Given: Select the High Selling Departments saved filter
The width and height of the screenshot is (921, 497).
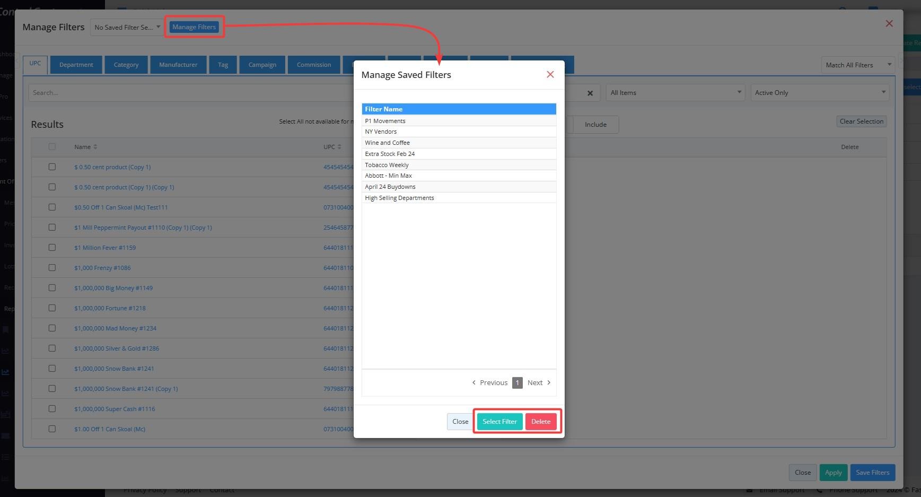Looking at the screenshot, I should tap(459, 198).
